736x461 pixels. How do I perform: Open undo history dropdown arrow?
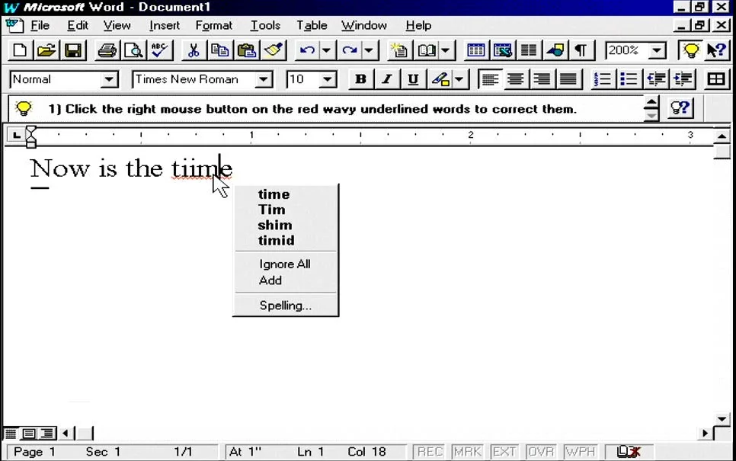click(326, 51)
